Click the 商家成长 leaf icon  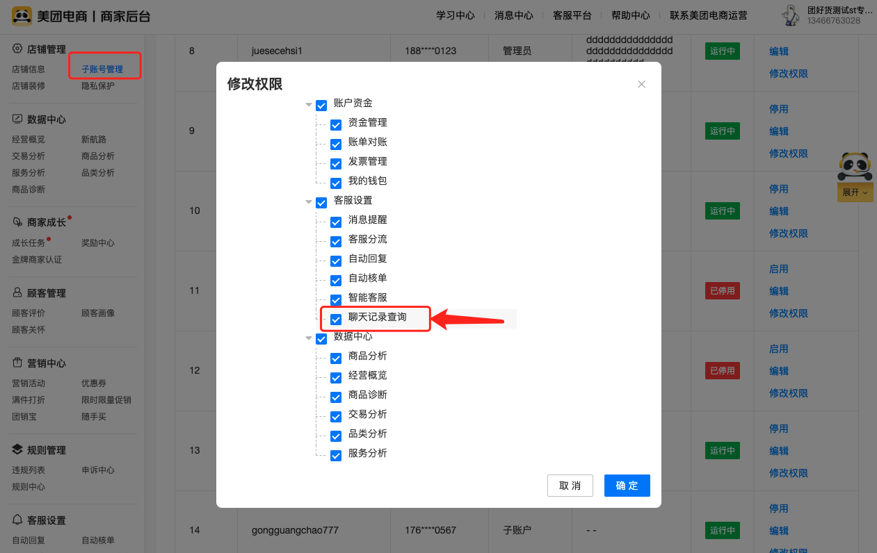[x=17, y=222]
